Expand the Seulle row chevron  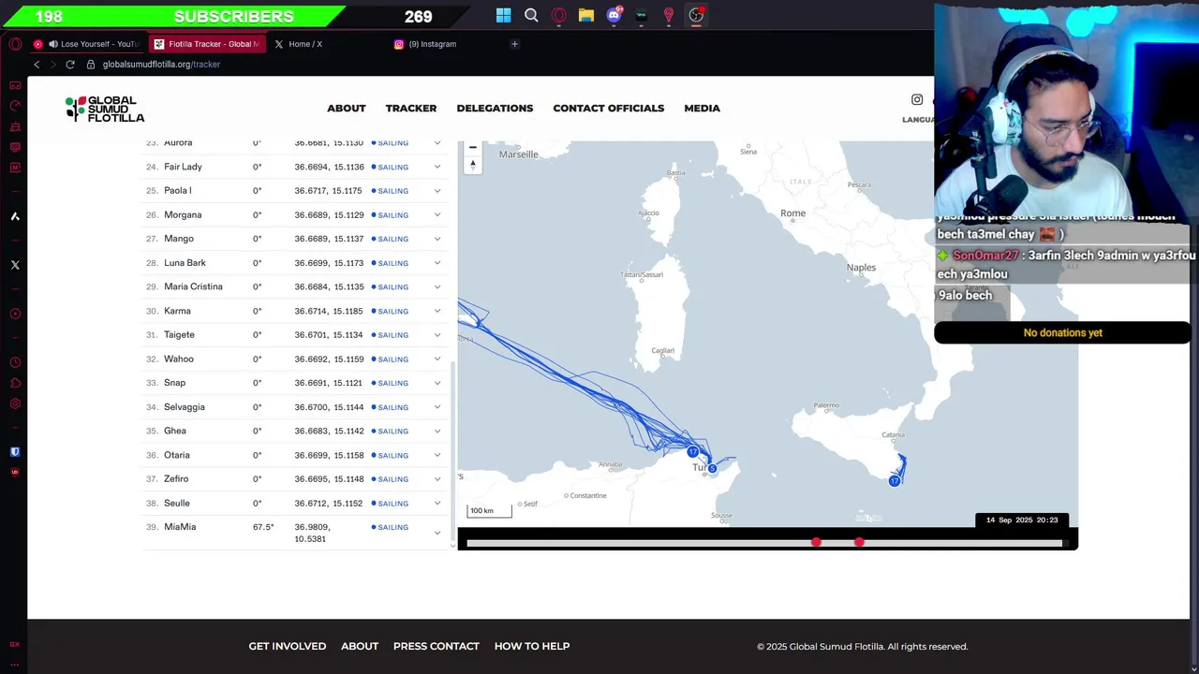pos(437,503)
